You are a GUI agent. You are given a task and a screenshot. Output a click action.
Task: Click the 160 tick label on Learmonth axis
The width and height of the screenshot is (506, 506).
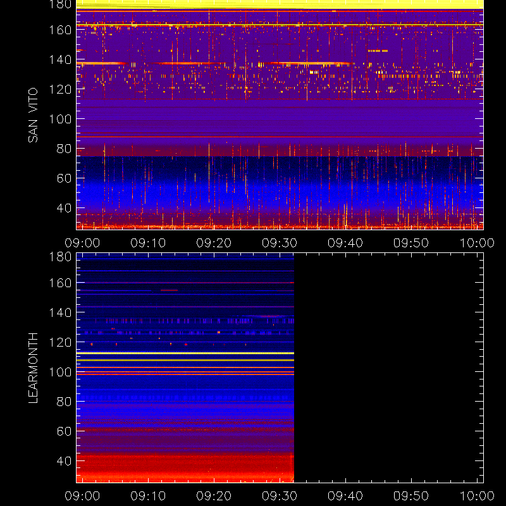point(60,283)
